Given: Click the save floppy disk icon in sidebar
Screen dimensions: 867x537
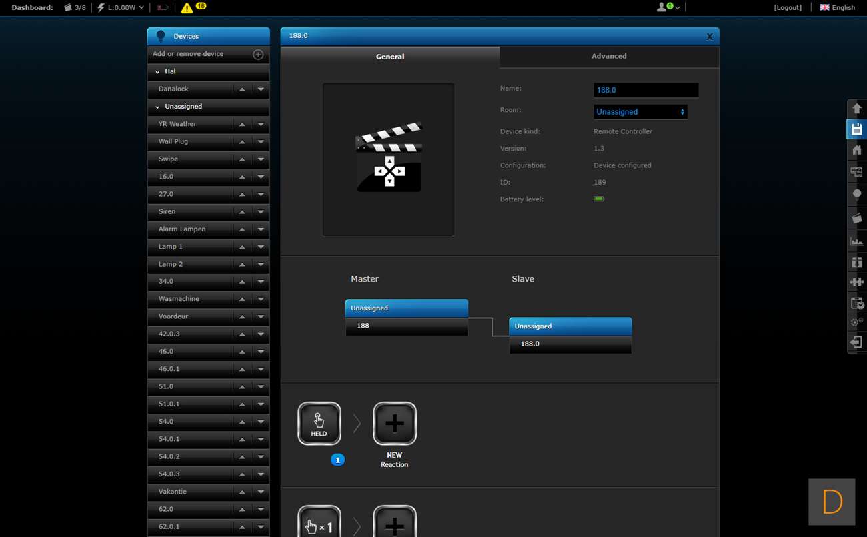Looking at the screenshot, I should [857, 129].
